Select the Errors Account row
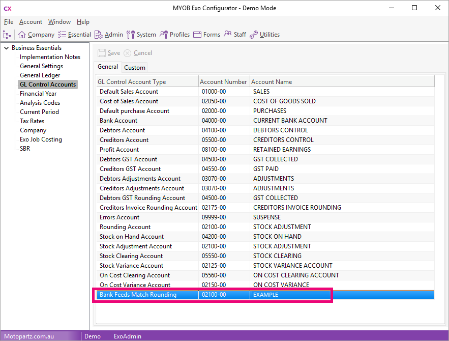This screenshot has height=341, width=449. (x=265, y=217)
